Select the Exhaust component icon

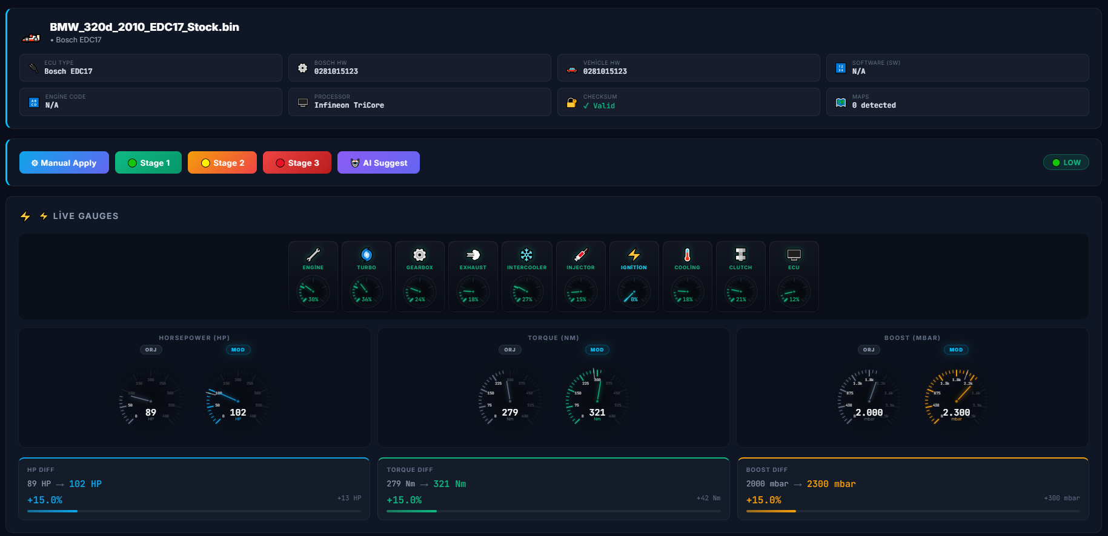473,255
